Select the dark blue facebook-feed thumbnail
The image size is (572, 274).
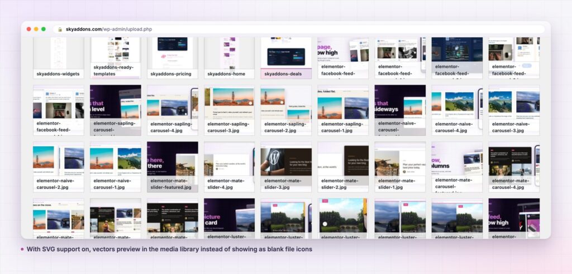[457, 58]
